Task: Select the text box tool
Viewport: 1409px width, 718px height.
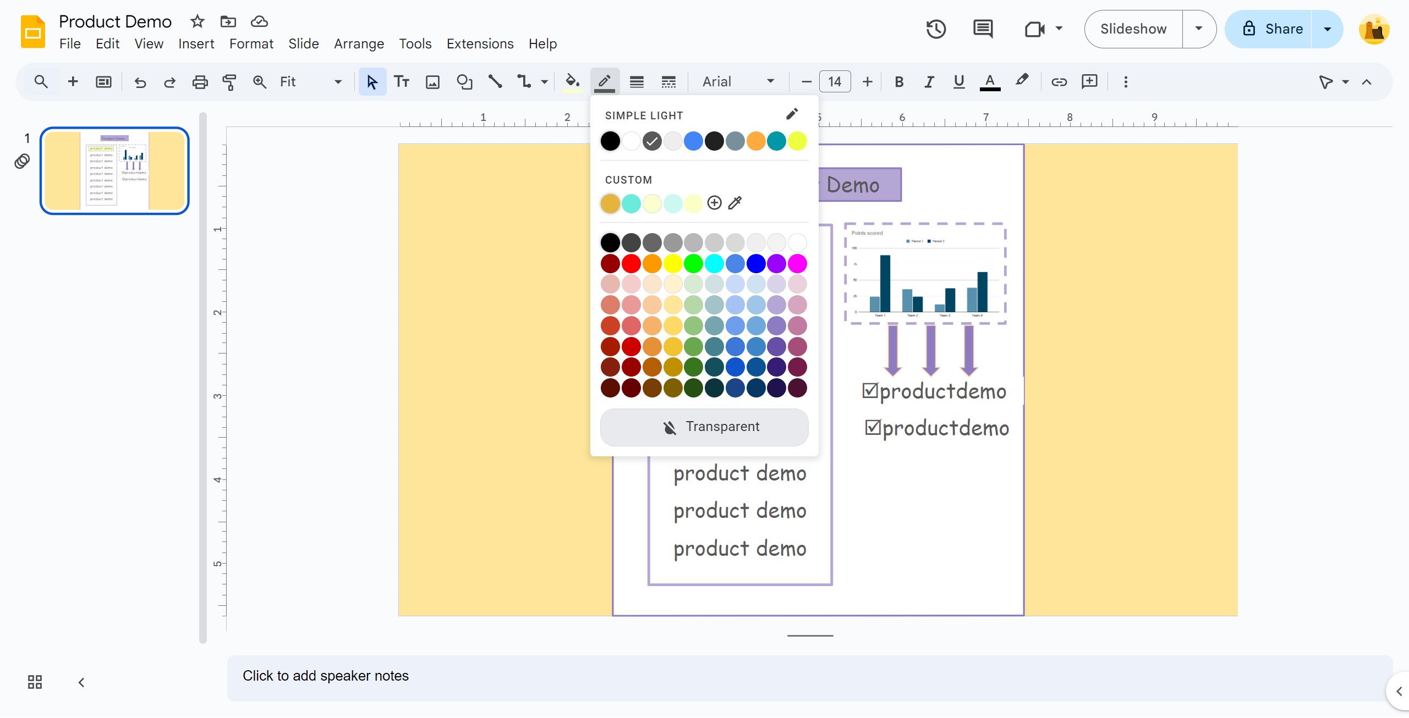Action: point(402,82)
